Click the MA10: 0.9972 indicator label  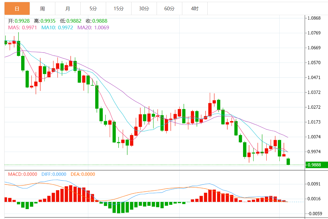pos(57,27)
